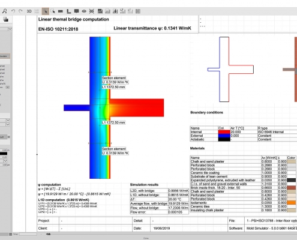Screen dimensions: 297x240
Task: Click the 'Average flow, with bridge' row
Action: (x=160, y=203)
